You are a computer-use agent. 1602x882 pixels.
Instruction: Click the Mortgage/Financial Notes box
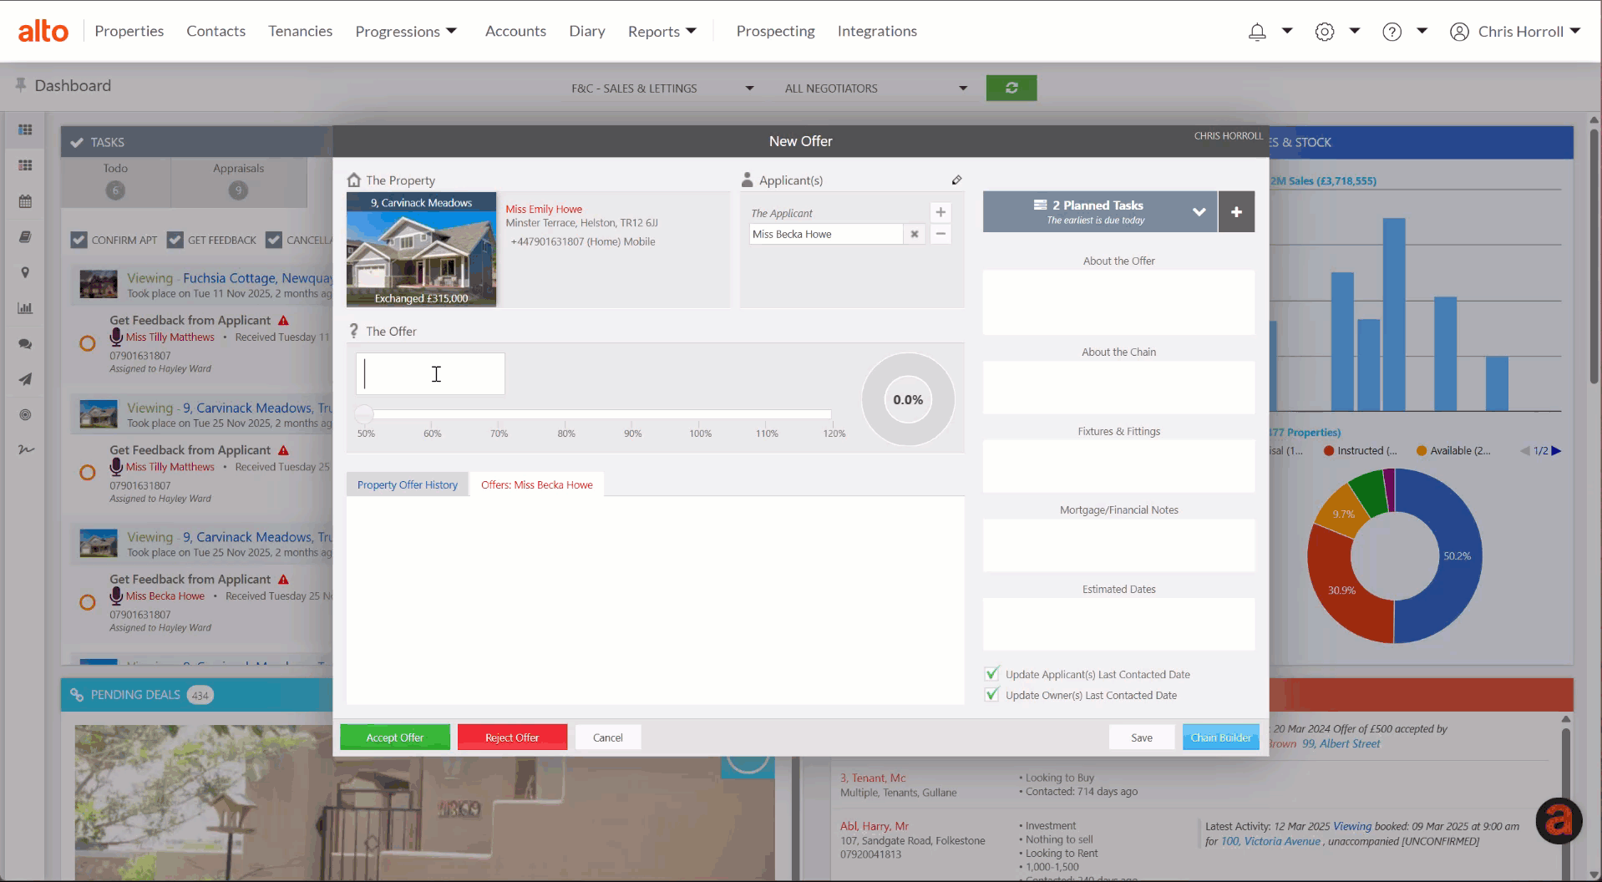tap(1118, 545)
